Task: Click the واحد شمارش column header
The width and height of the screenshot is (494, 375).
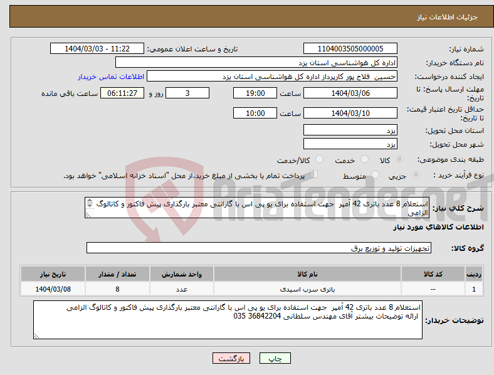Action: pos(182,274)
